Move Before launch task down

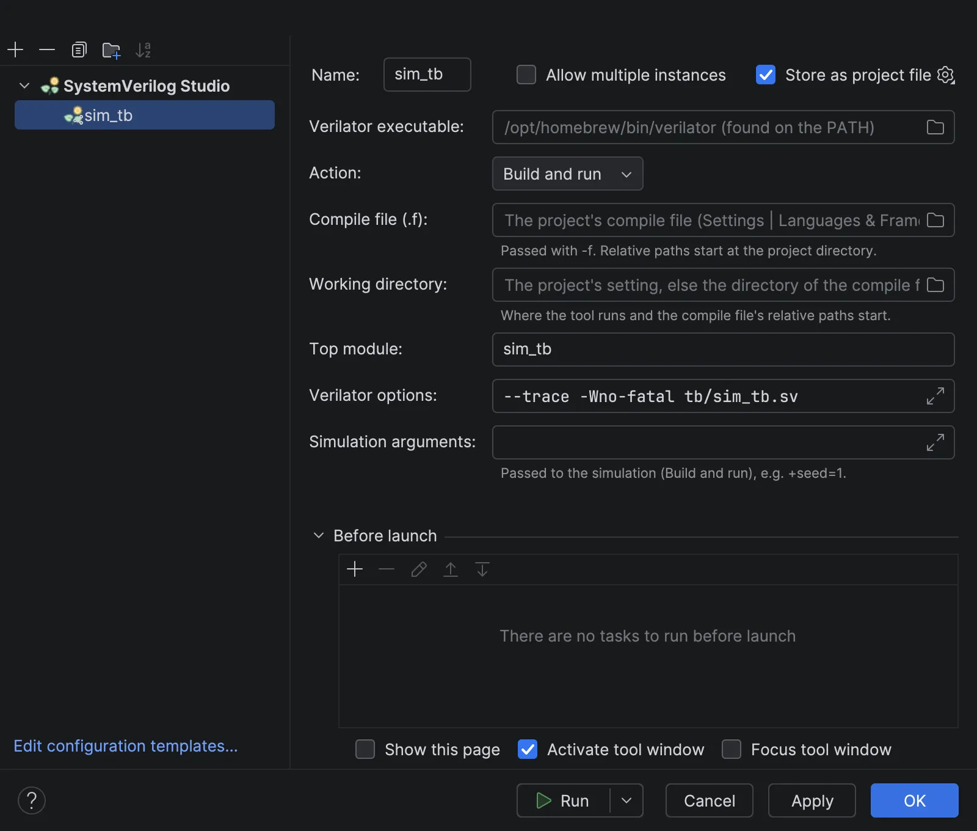click(482, 569)
